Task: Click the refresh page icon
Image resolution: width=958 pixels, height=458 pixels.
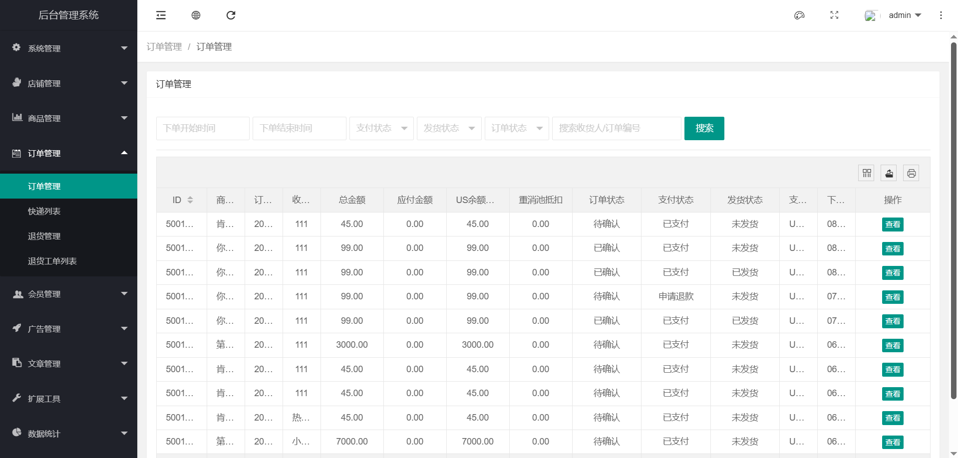Action: pyautogui.click(x=231, y=15)
